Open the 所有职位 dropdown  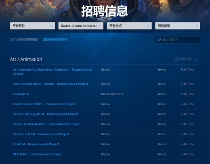pos(32,26)
